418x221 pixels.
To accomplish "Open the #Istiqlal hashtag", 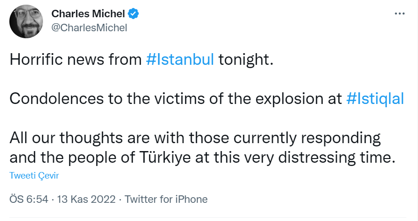I will point(375,99).
